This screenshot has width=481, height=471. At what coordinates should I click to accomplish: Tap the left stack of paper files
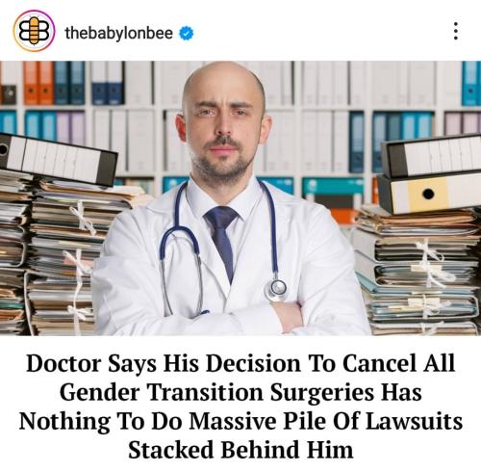(55, 253)
